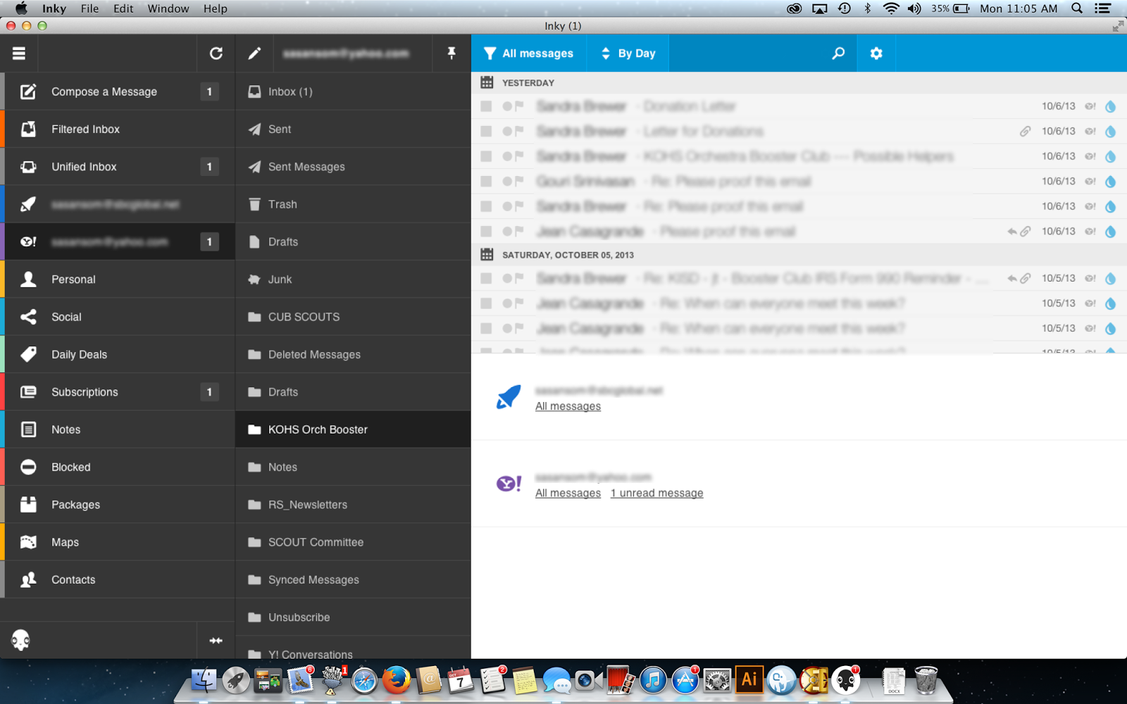Check the box for 'Letter for Donations' message
Image resolution: width=1127 pixels, height=704 pixels.
[x=486, y=131]
